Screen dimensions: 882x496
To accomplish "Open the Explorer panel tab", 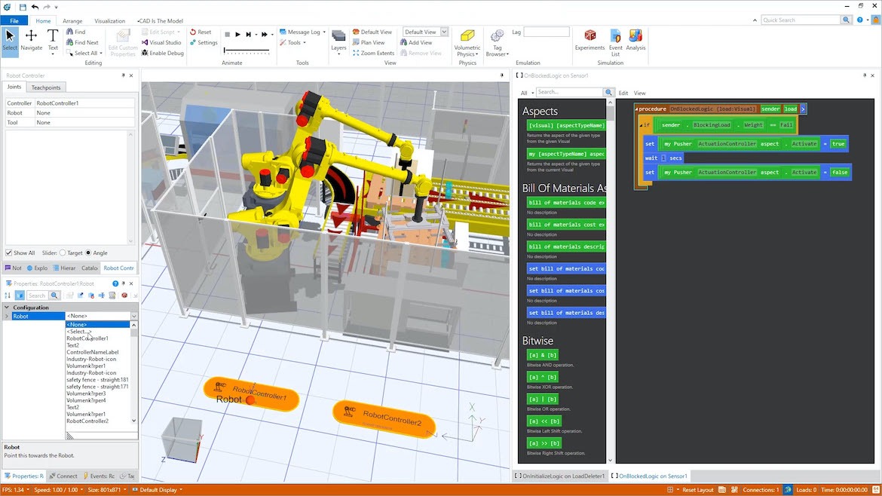I will 37,268.
